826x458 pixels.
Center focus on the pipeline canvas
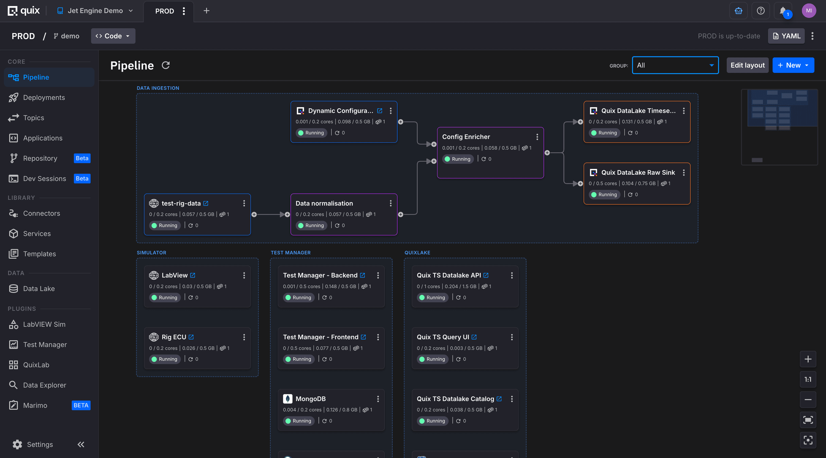pyautogui.click(x=808, y=440)
